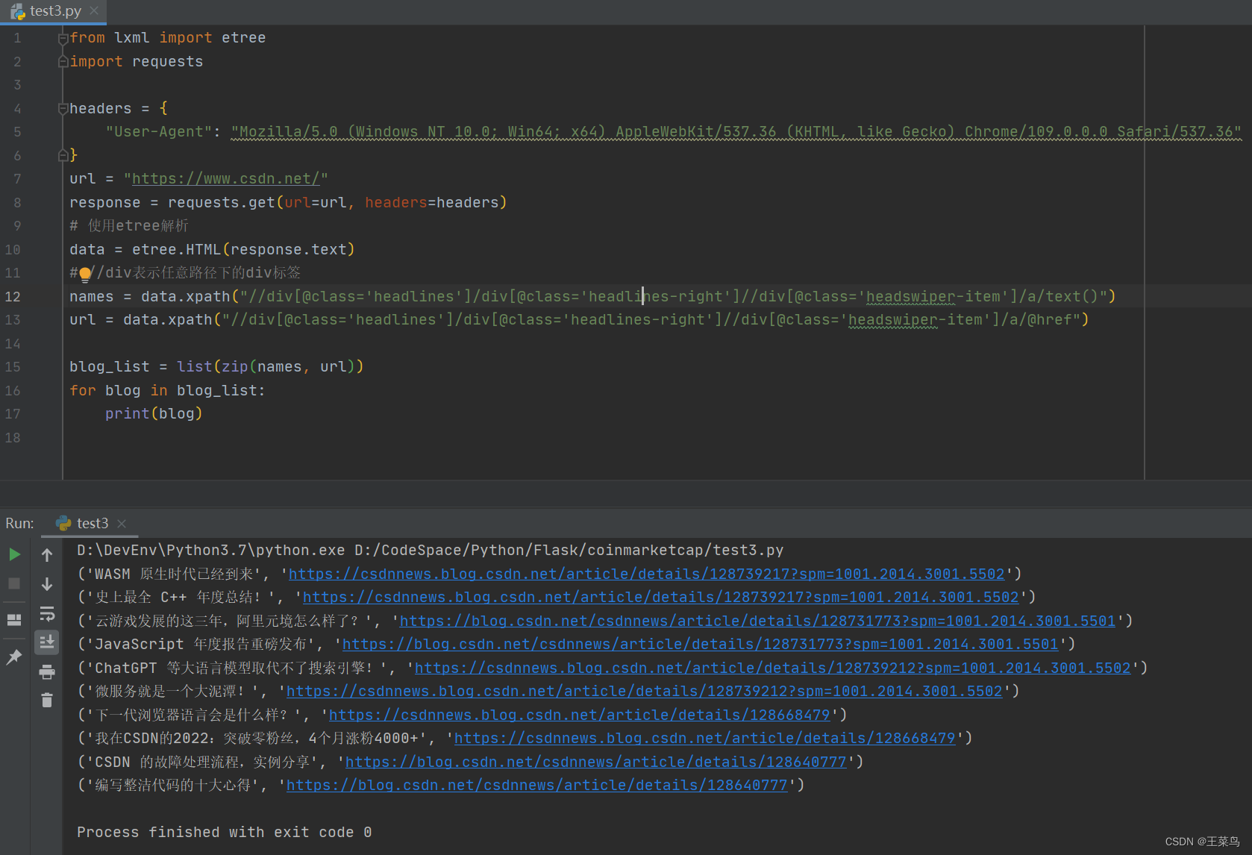The height and width of the screenshot is (855, 1252).
Task: Click the restore layout icon in Run panel
Action: pos(14,619)
